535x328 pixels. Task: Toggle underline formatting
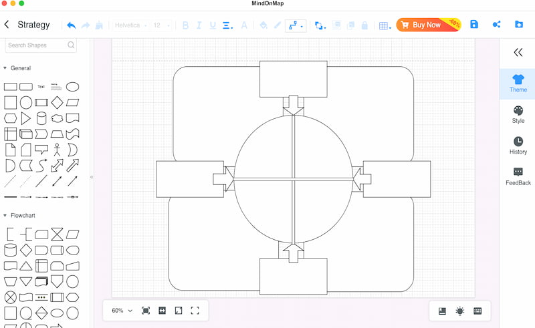[213, 25]
